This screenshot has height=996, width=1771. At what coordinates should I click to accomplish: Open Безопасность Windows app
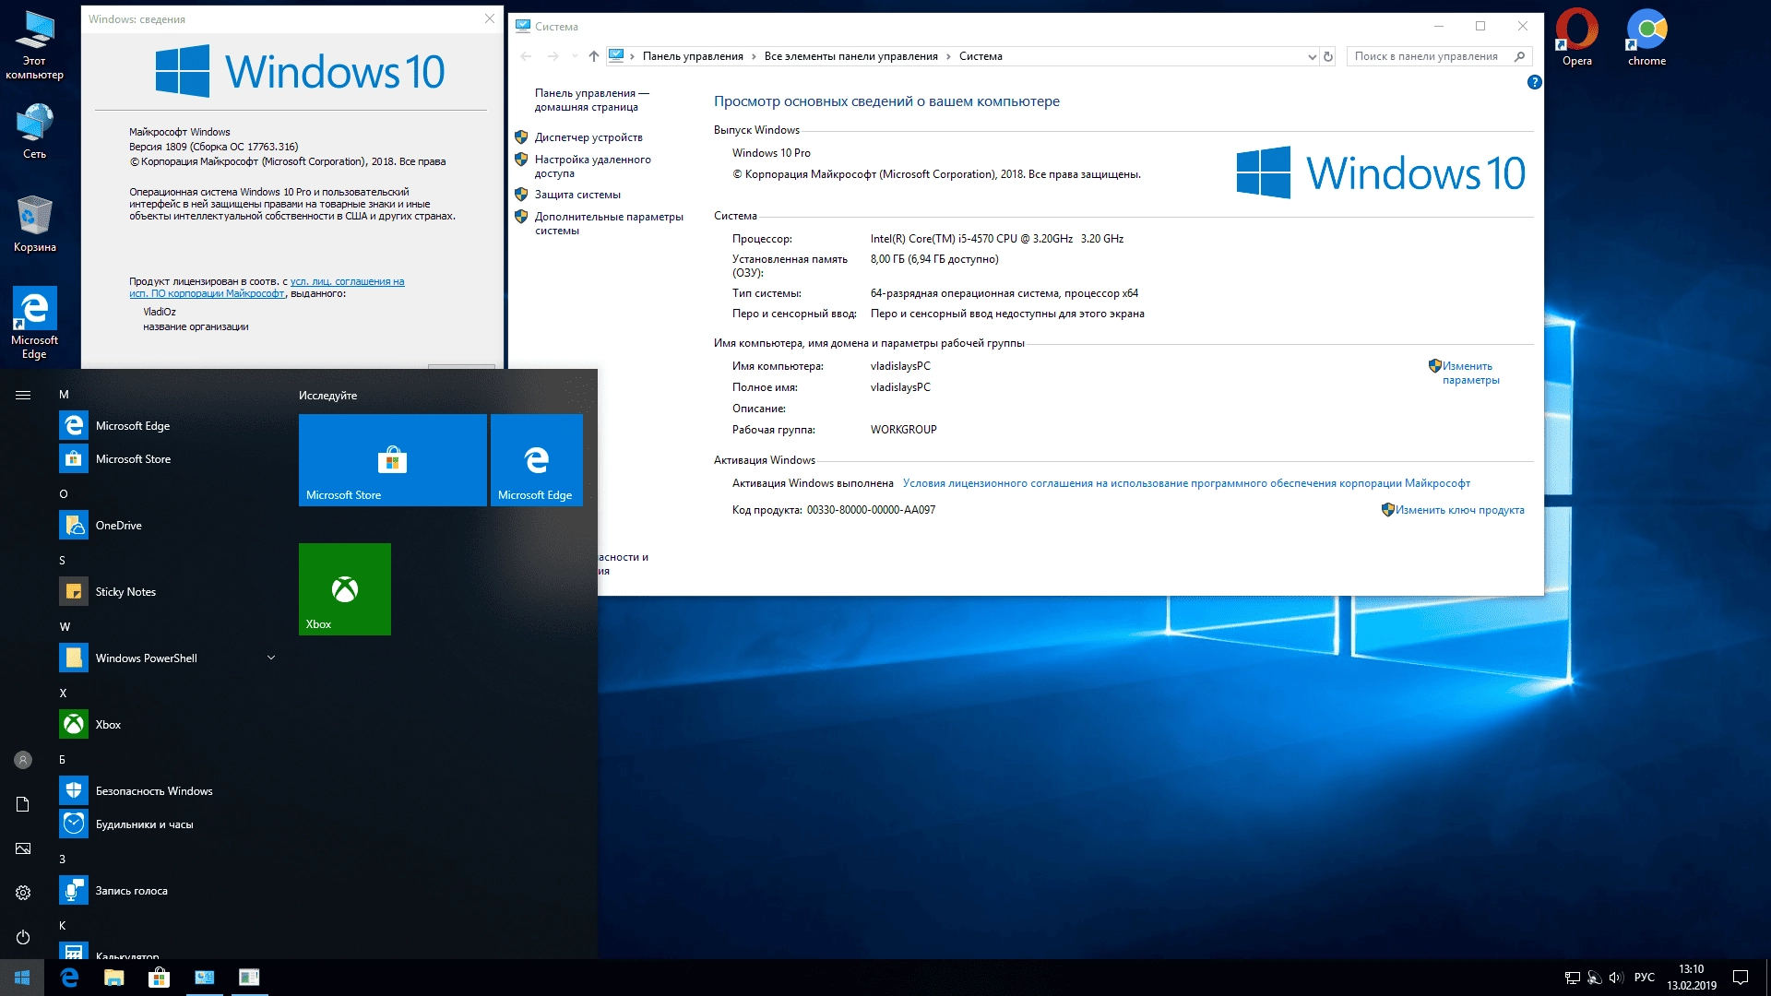(168, 790)
